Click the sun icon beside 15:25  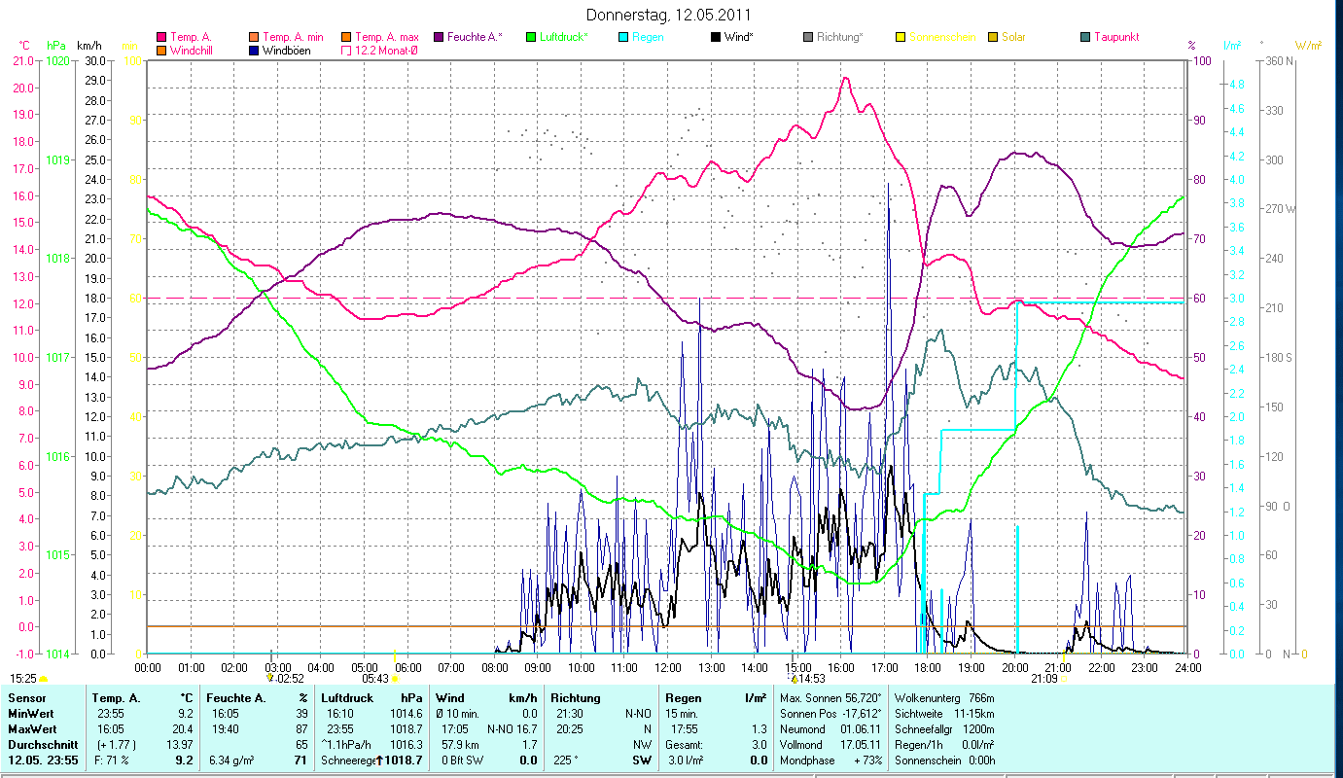click(44, 678)
